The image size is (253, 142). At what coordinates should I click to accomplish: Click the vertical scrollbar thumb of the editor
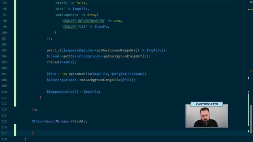tap(251, 119)
